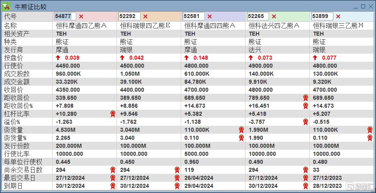Click the medal next to 110.000K in 53899 column
Image resolution: width=376 pixels, height=193 pixels.
pos(370,130)
